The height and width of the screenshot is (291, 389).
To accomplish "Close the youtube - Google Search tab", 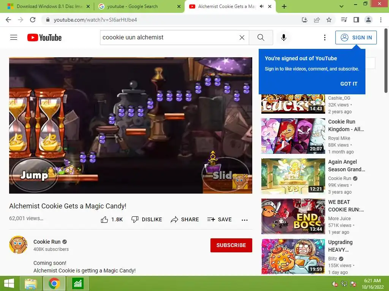I will click(x=179, y=7).
